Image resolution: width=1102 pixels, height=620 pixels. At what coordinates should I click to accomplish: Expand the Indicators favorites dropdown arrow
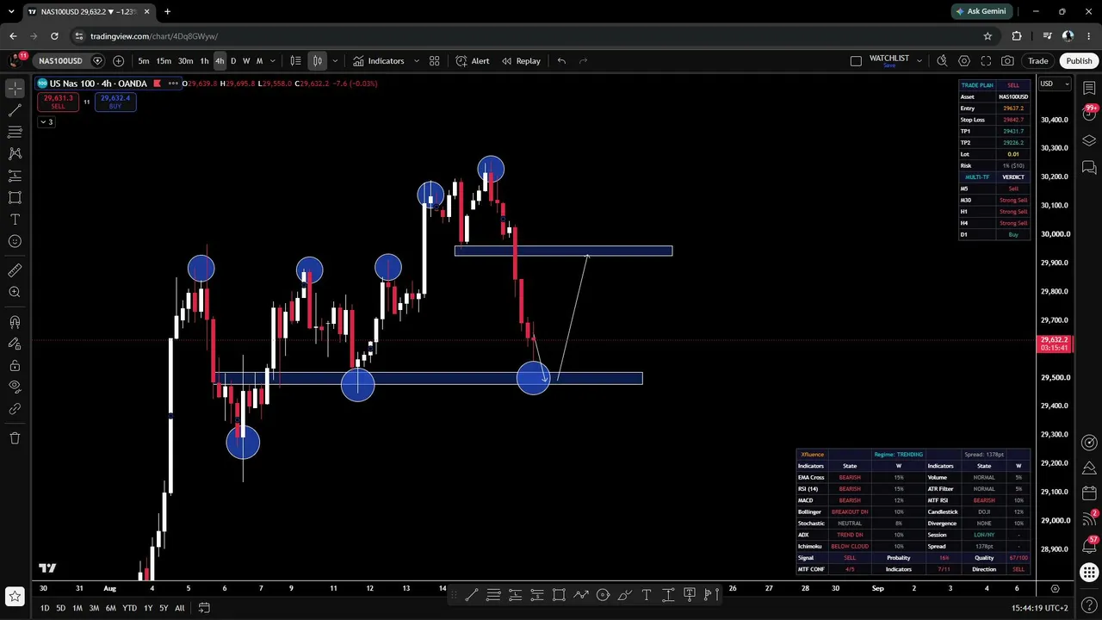pos(417,61)
